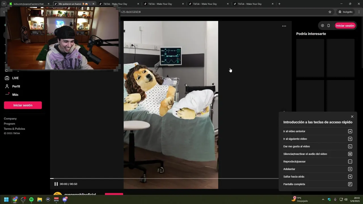Screen dimensions: 363x204
Task: Open the 4K downloader taskbar icon
Action: [48, 199]
